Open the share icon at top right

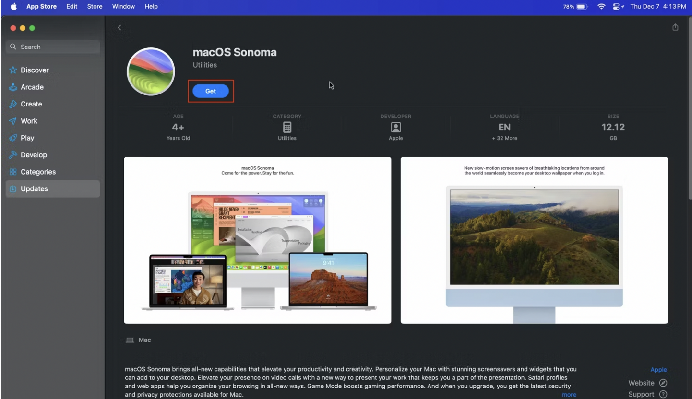click(675, 27)
